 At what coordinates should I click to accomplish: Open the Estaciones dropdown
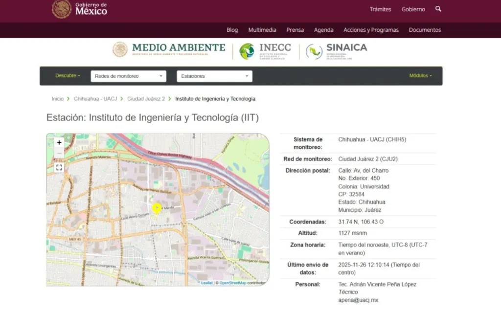(214, 76)
